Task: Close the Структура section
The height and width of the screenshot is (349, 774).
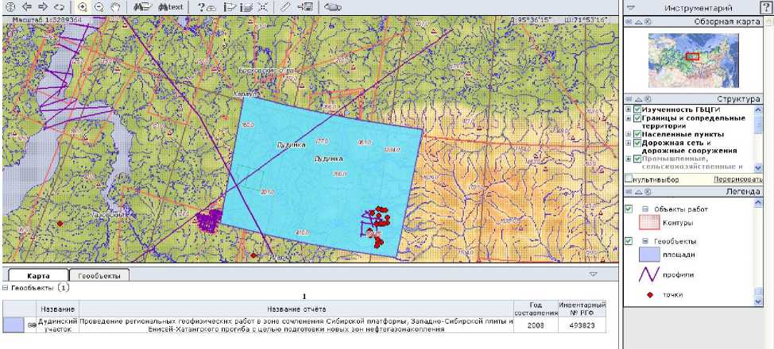Action: tap(648, 98)
